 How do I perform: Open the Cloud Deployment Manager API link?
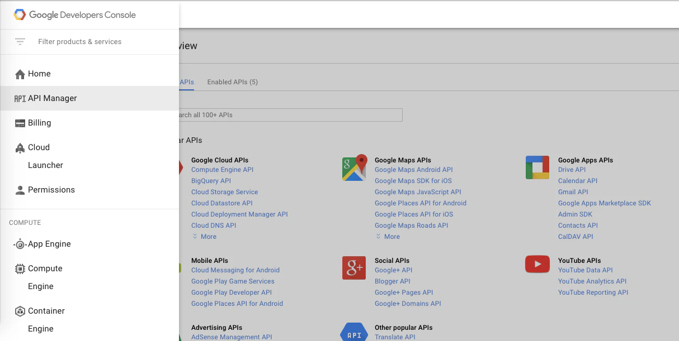[239, 214]
